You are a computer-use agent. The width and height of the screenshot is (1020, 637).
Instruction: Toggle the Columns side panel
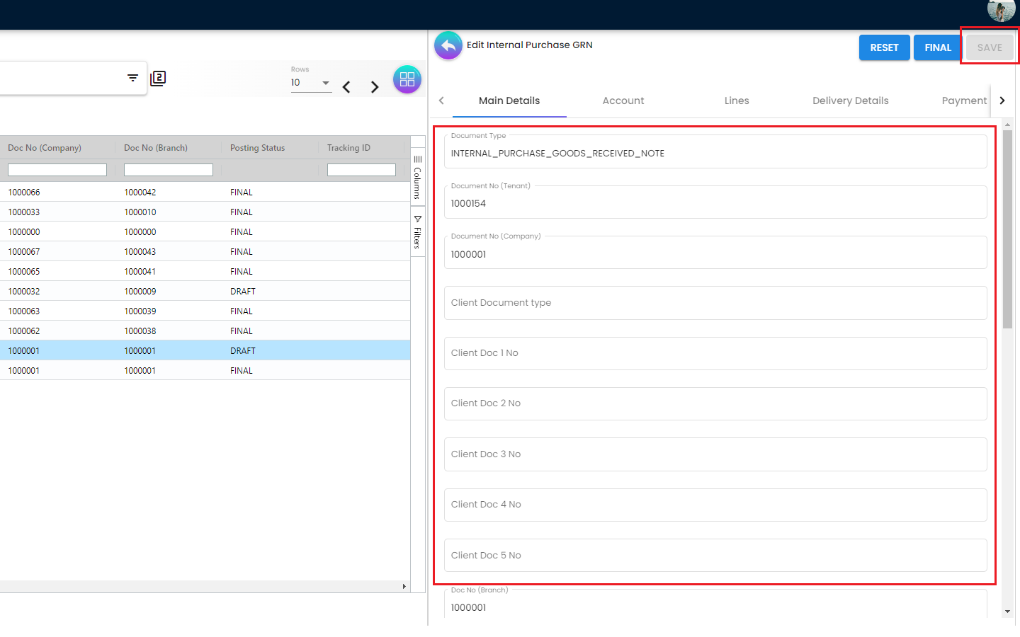pos(418,177)
